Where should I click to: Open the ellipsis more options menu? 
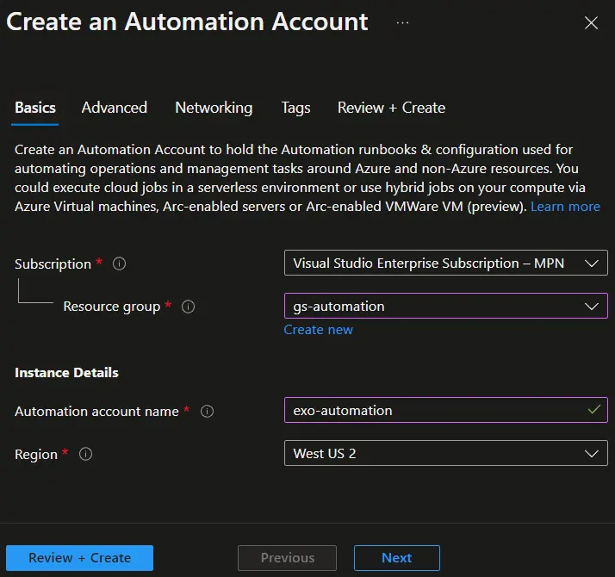pos(402,22)
